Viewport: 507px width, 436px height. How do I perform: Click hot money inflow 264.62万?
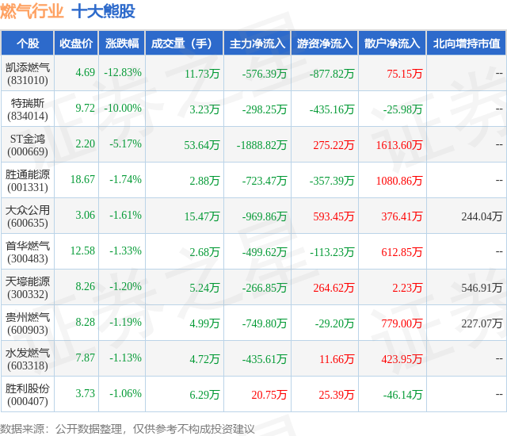click(x=334, y=288)
